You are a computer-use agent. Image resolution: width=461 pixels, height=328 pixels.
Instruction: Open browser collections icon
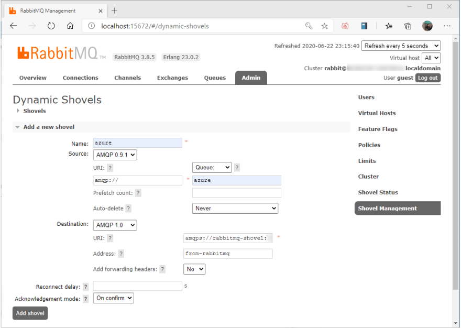click(408, 26)
